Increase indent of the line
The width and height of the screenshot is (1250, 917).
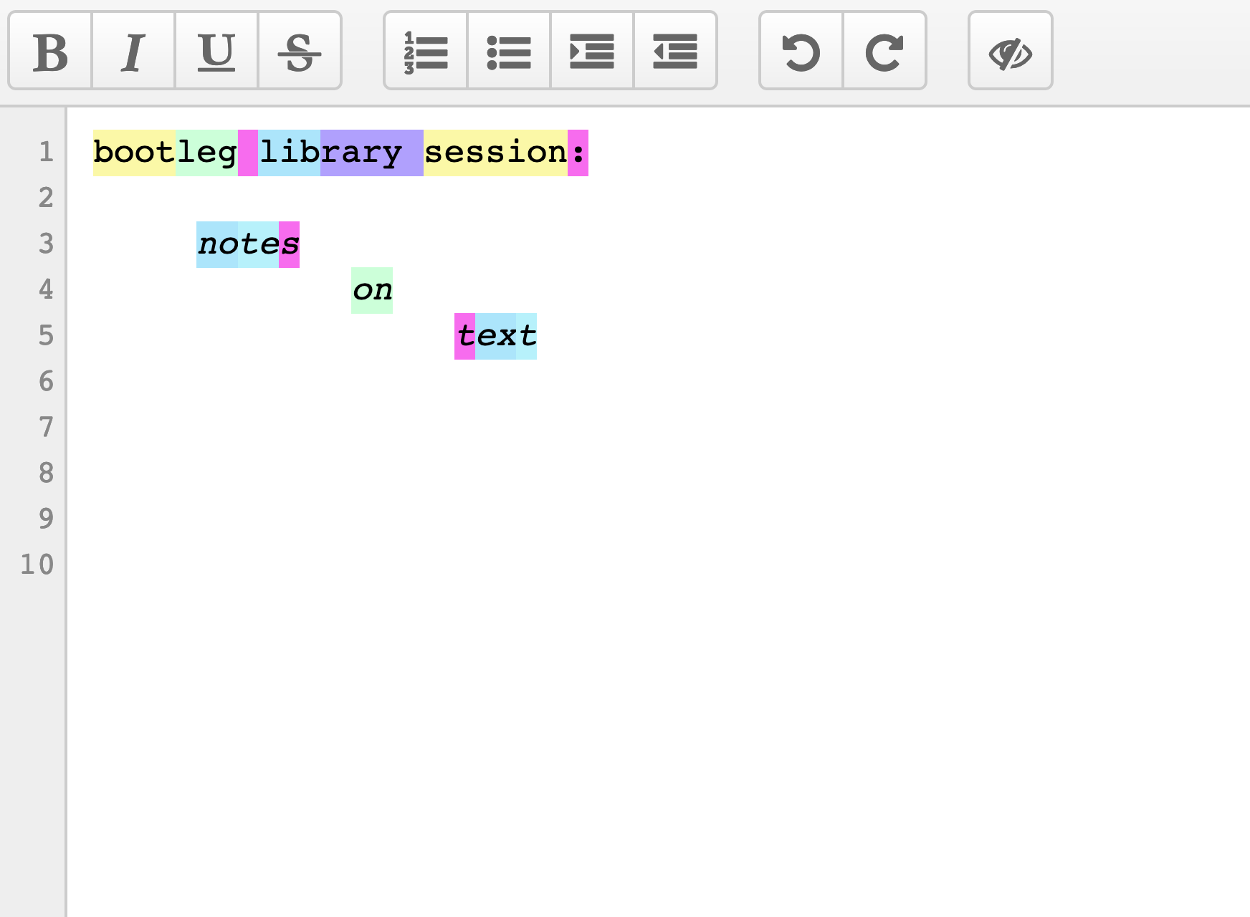tap(592, 51)
